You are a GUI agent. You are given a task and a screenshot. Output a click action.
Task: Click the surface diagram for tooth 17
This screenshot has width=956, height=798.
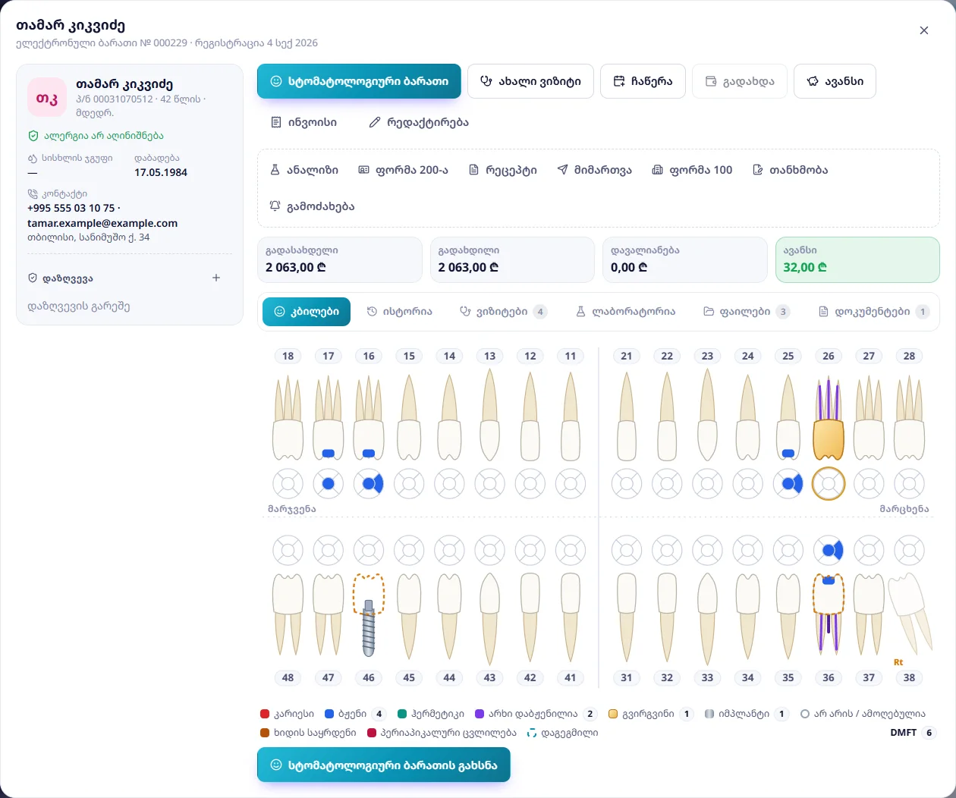[x=329, y=483]
